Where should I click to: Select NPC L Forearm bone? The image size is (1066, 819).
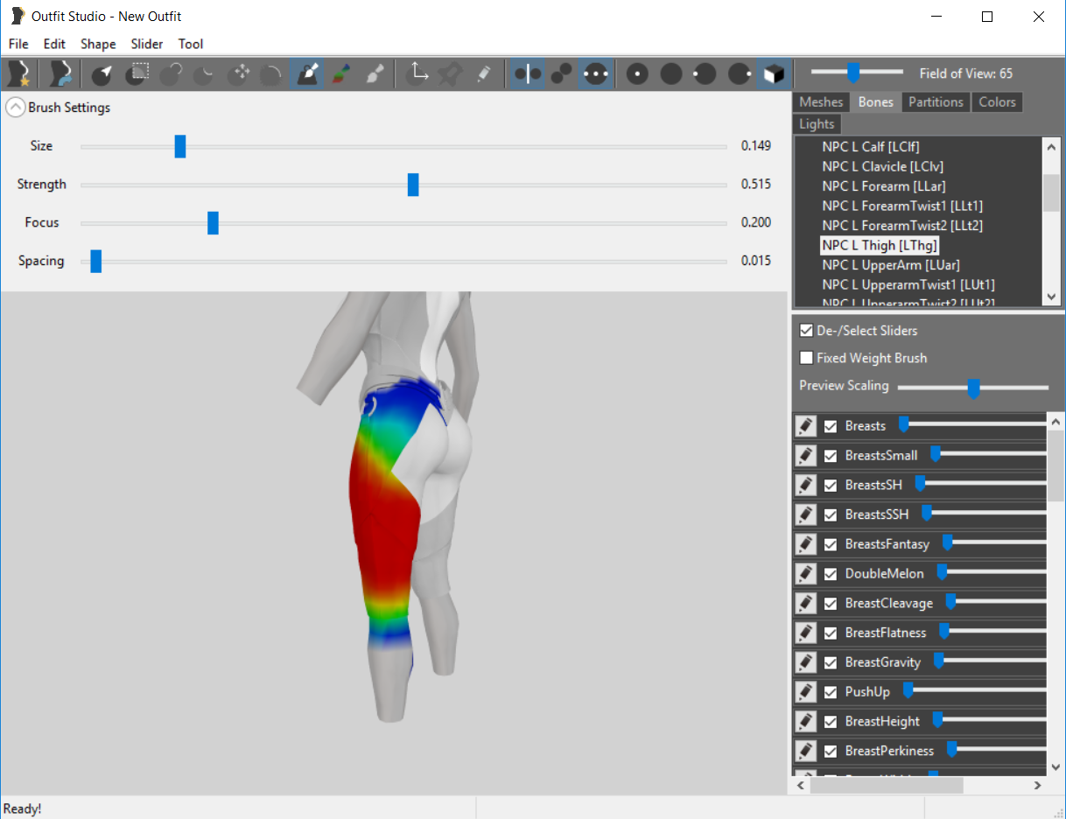click(x=883, y=186)
